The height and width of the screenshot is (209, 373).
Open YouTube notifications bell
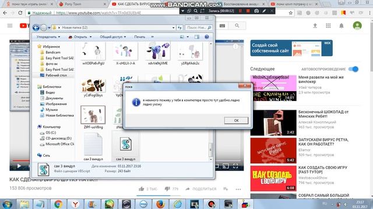tap(342, 26)
